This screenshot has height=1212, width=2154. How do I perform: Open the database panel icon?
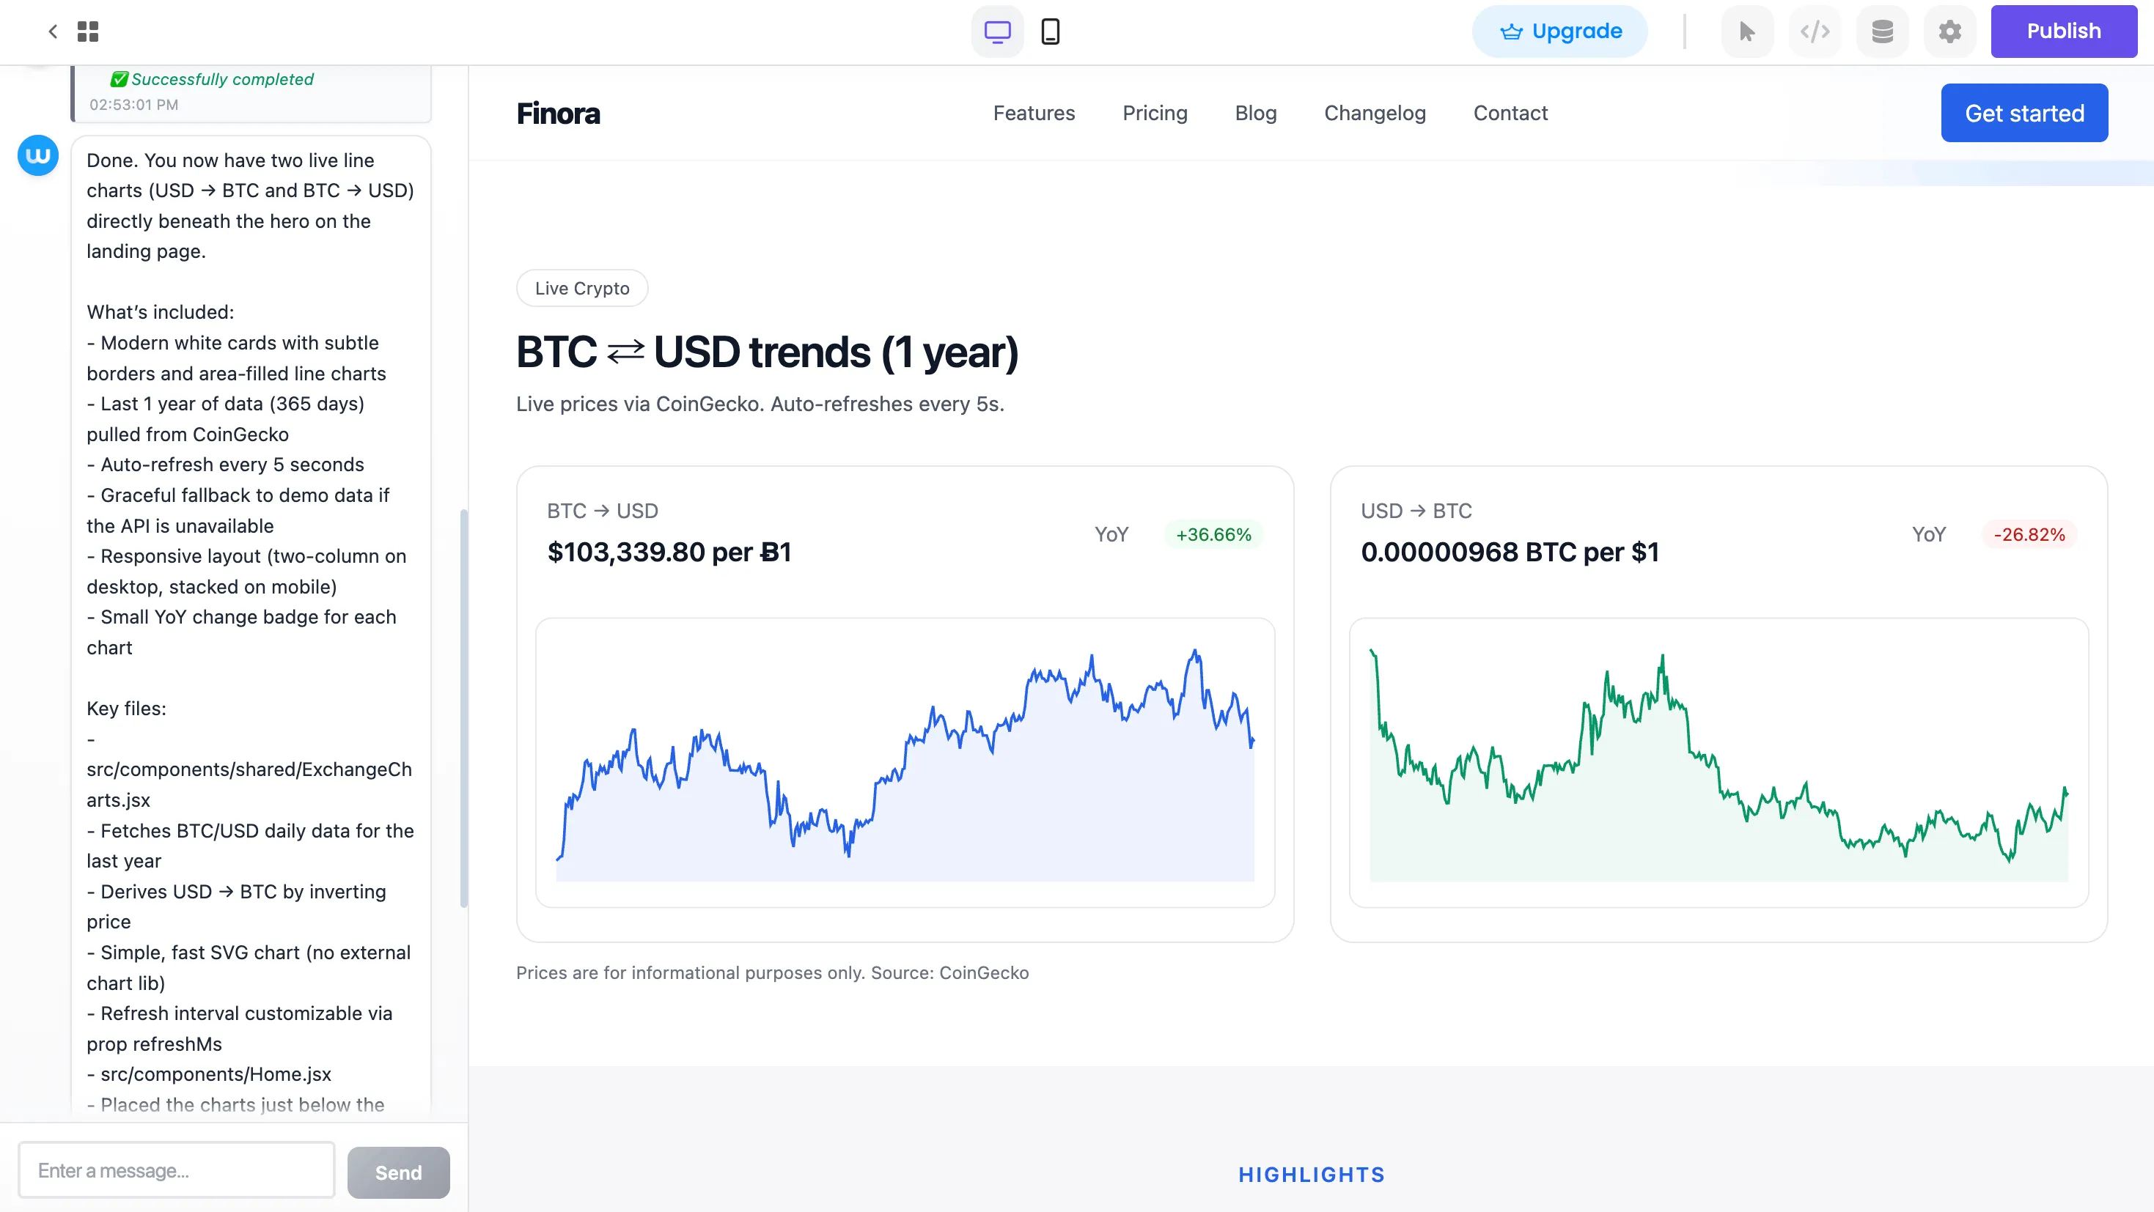click(x=1882, y=31)
